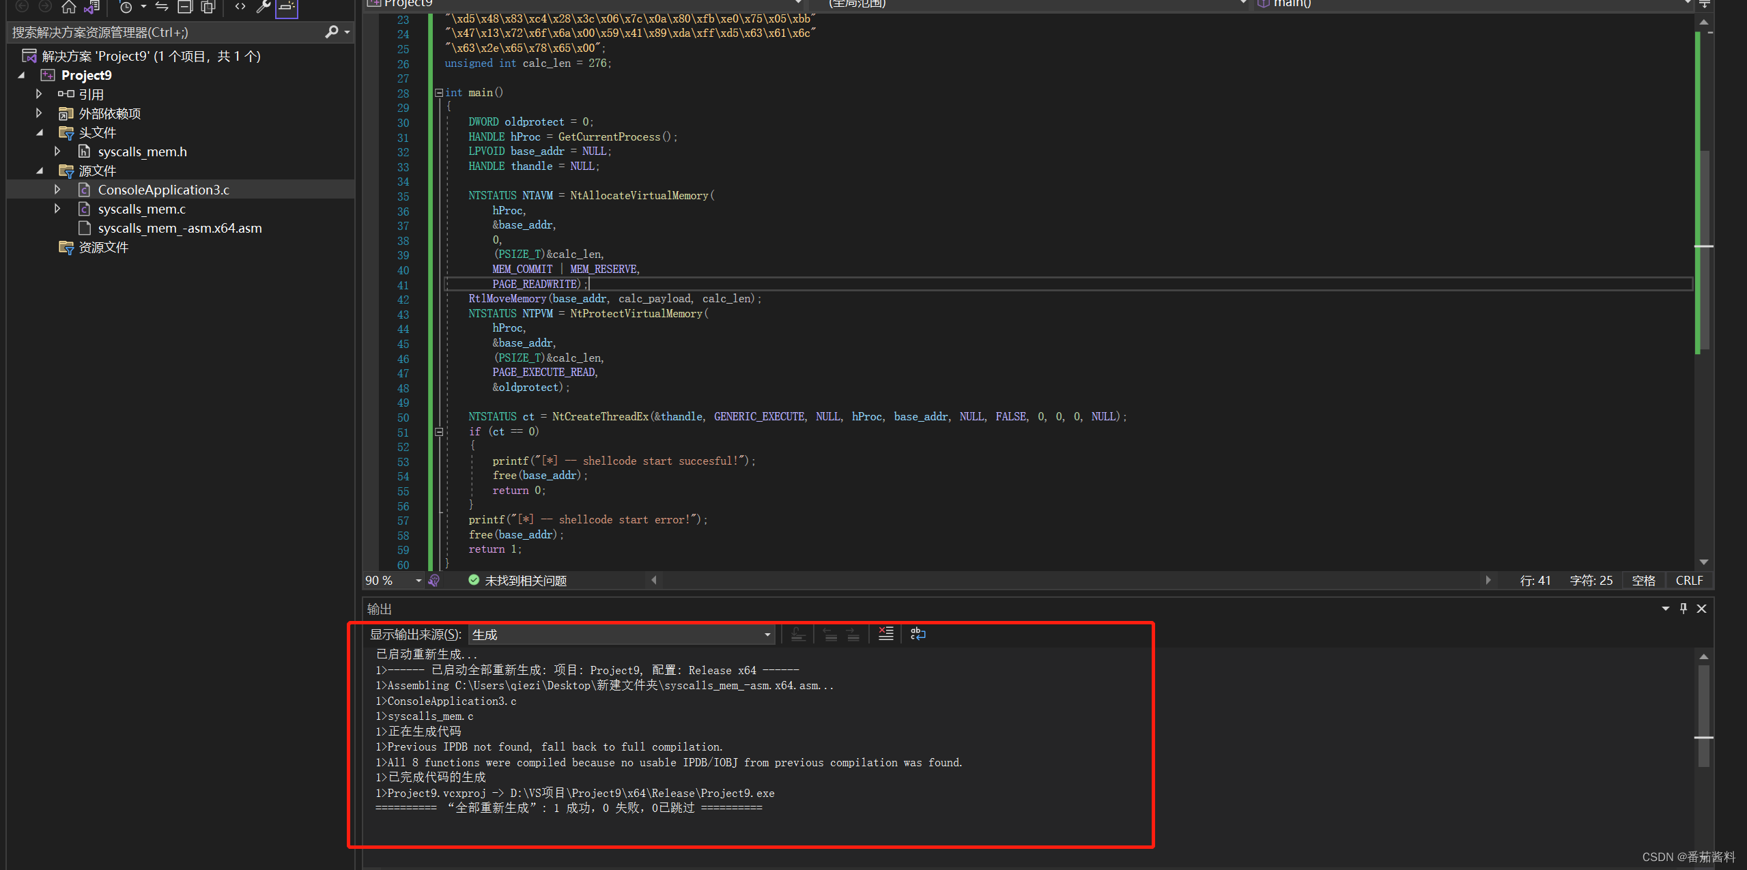Click the navigate backward arrow icon

pyautogui.click(x=21, y=7)
